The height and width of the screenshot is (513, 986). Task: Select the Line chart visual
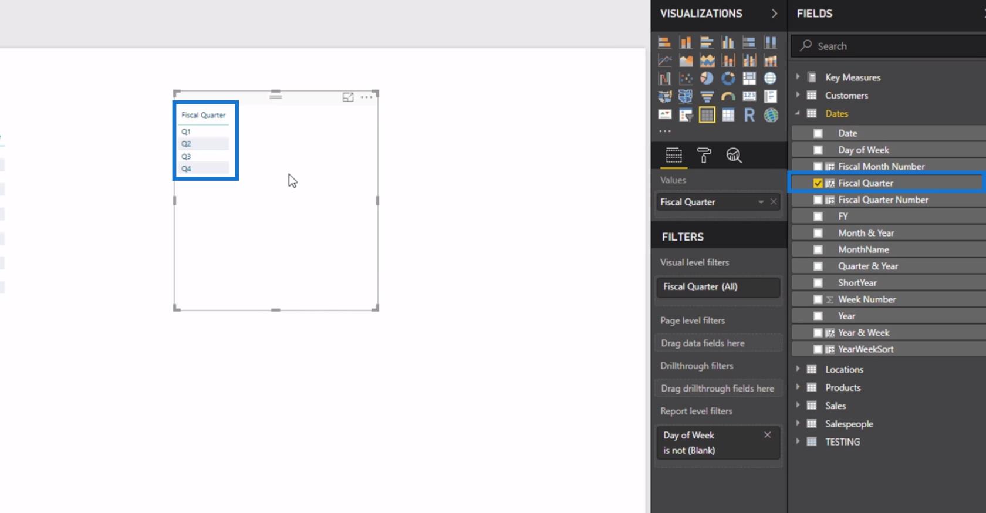click(664, 60)
